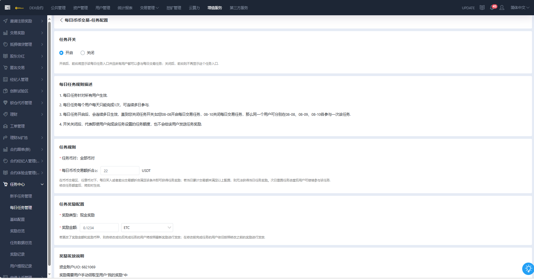The height and width of the screenshot is (279, 534).
Task: Open the DEX合约 top menu
Action: coord(36,8)
